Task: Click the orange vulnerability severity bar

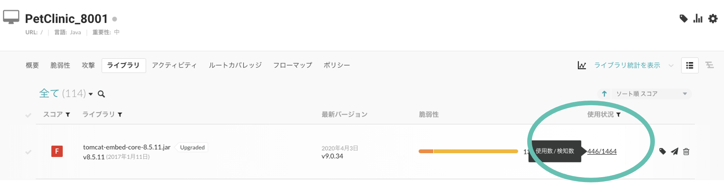Action: tap(426, 151)
